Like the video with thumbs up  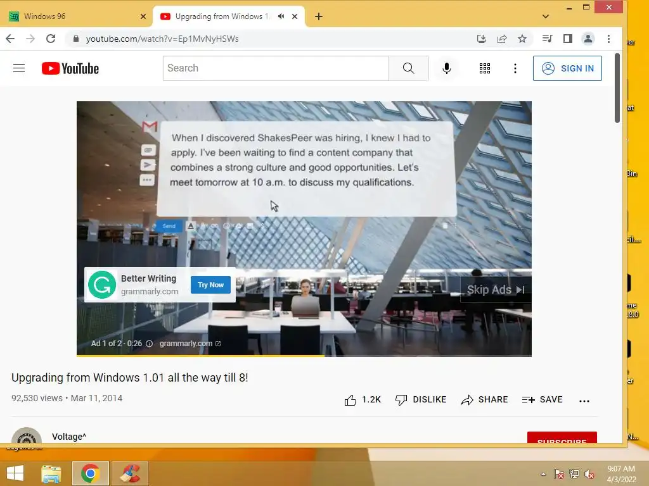coord(350,400)
